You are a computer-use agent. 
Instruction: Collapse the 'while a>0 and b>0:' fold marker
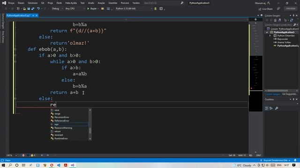pyautogui.click(x=15, y=62)
